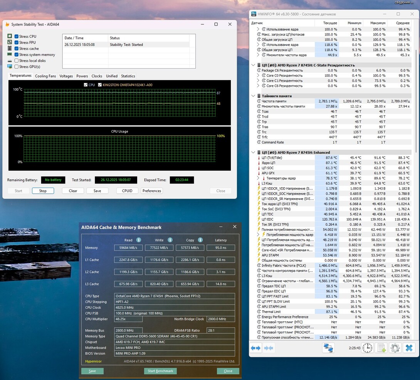Click the HWiNFO collapse columns arrows icon
420x380 pixels.
[269, 348]
